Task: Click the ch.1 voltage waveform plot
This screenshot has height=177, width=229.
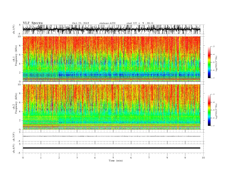Action: pos(111,29)
